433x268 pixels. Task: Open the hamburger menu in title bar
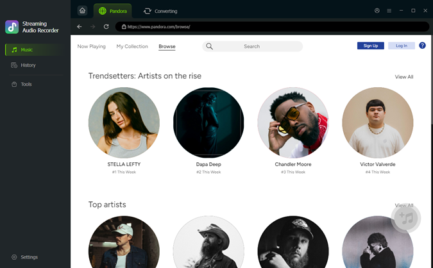pos(389,11)
